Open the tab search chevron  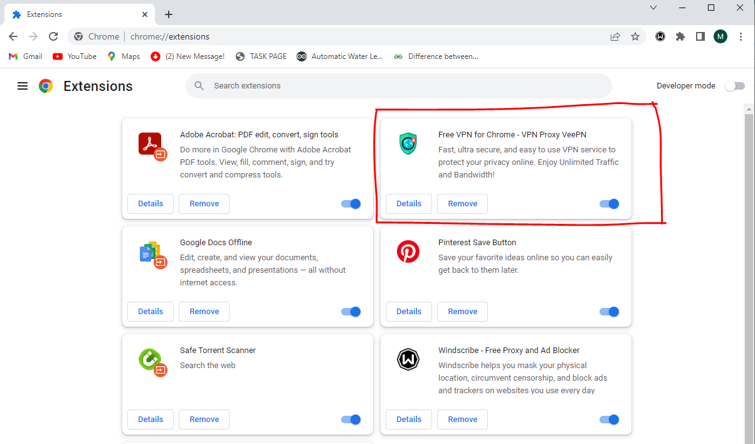tap(653, 8)
